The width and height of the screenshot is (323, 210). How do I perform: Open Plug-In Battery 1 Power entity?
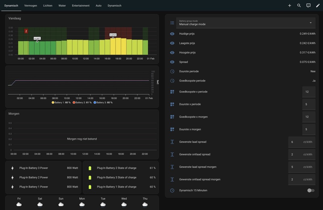[34, 187]
